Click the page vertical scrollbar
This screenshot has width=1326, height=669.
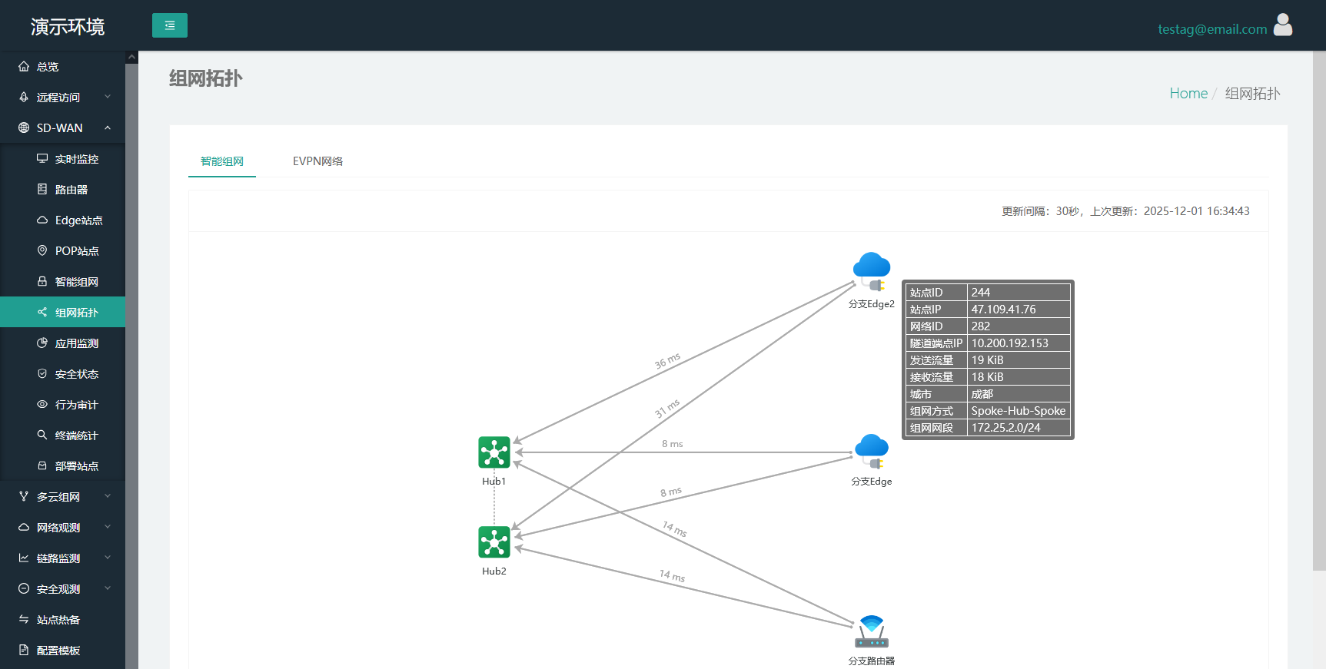pos(1319,311)
